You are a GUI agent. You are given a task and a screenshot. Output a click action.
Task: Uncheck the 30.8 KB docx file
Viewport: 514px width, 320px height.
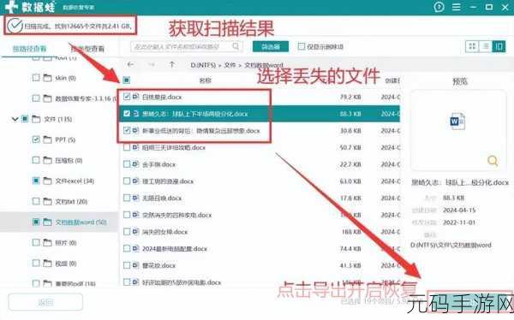tap(127, 130)
